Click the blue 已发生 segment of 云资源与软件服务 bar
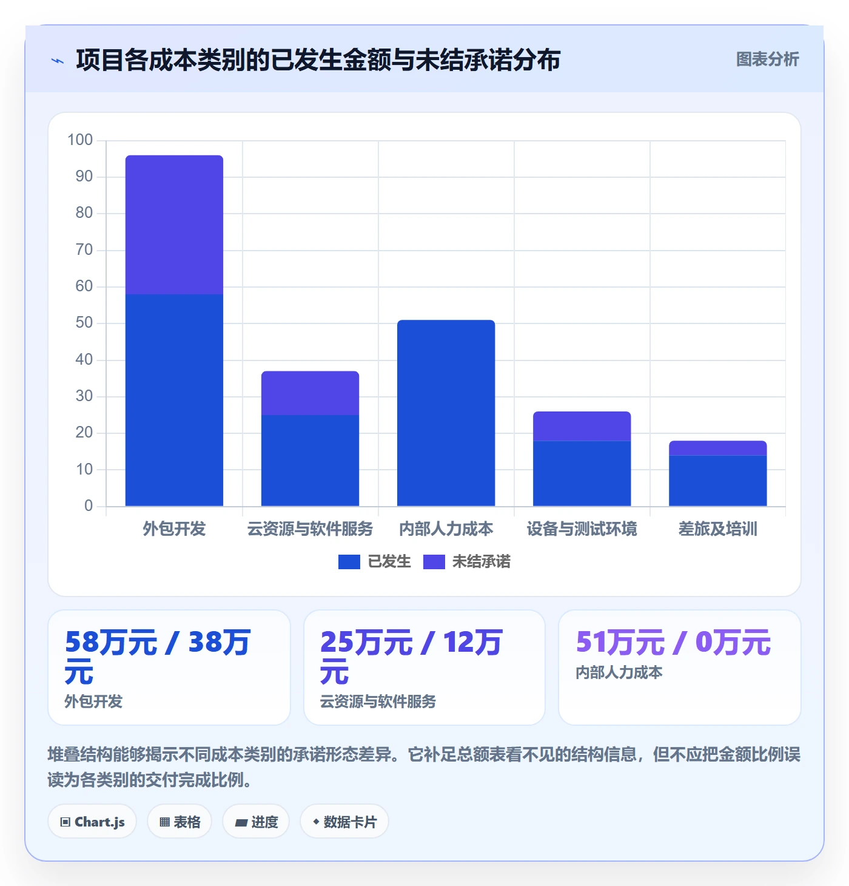Viewport: 849px width, 886px height. click(x=310, y=461)
